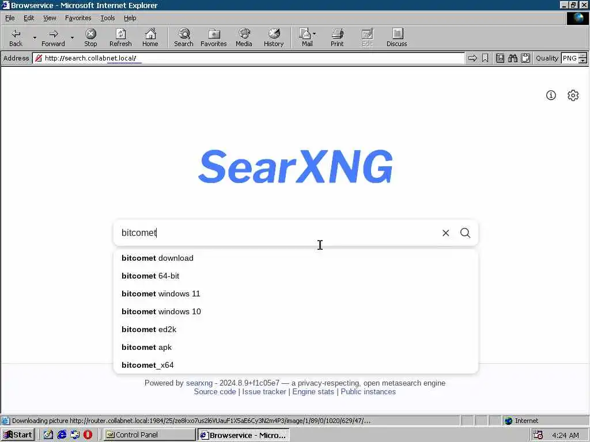This screenshot has width=590, height=442.
Task: Select suggestion 'bitcomet ed2k'
Action: [x=296, y=329]
